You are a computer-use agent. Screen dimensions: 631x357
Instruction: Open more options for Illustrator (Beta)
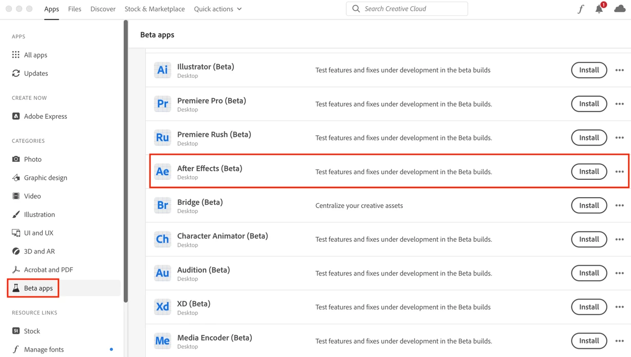click(620, 70)
